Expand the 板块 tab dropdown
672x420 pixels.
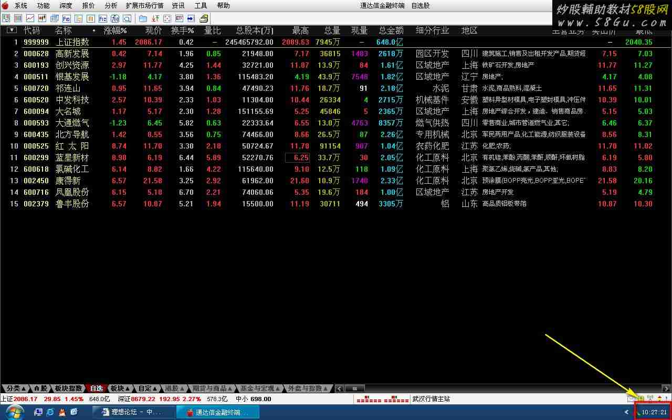(128, 388)
